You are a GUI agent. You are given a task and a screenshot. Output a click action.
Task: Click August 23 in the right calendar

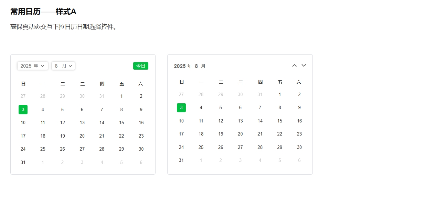tap(299, 134)
